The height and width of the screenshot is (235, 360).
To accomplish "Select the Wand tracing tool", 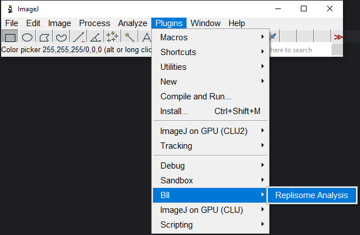I will 129,37.
